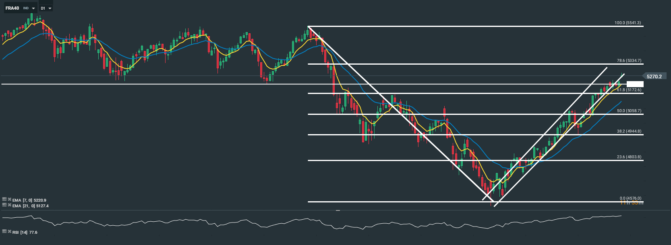Select the white horizontal line's price label box

point(635,84)
